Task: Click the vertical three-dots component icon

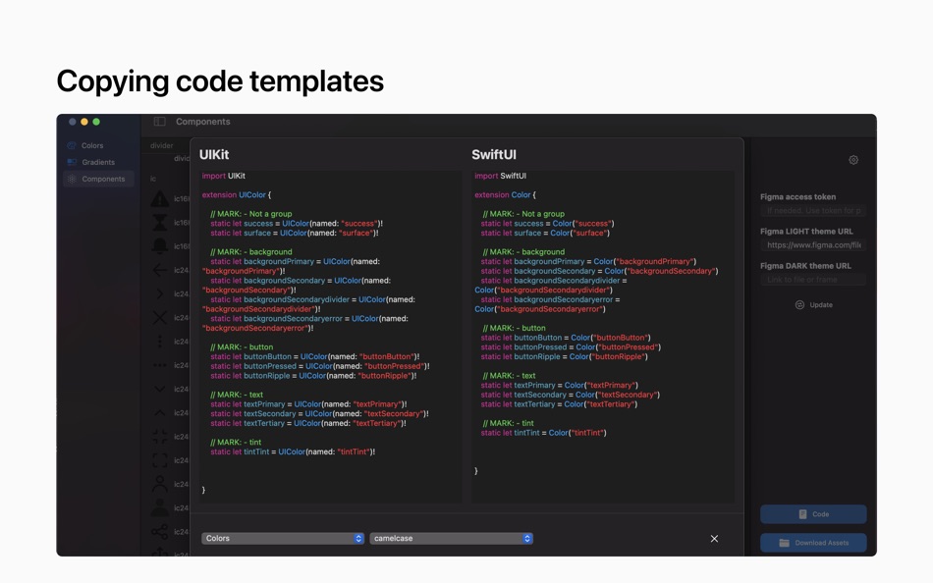Action: pyautogui.click(x=159, y=342)
